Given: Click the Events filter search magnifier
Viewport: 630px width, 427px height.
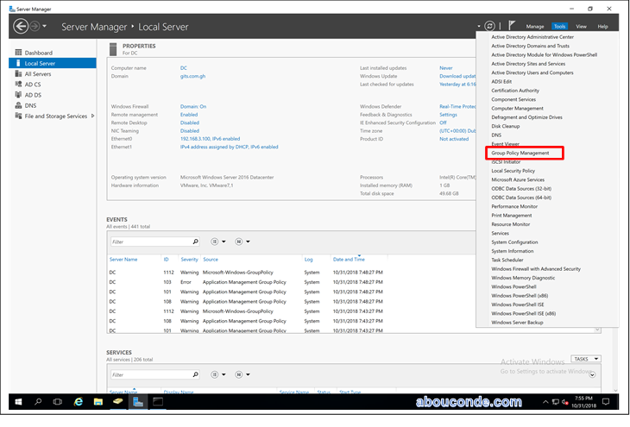Looking at the screenshot, I should 195,242.
